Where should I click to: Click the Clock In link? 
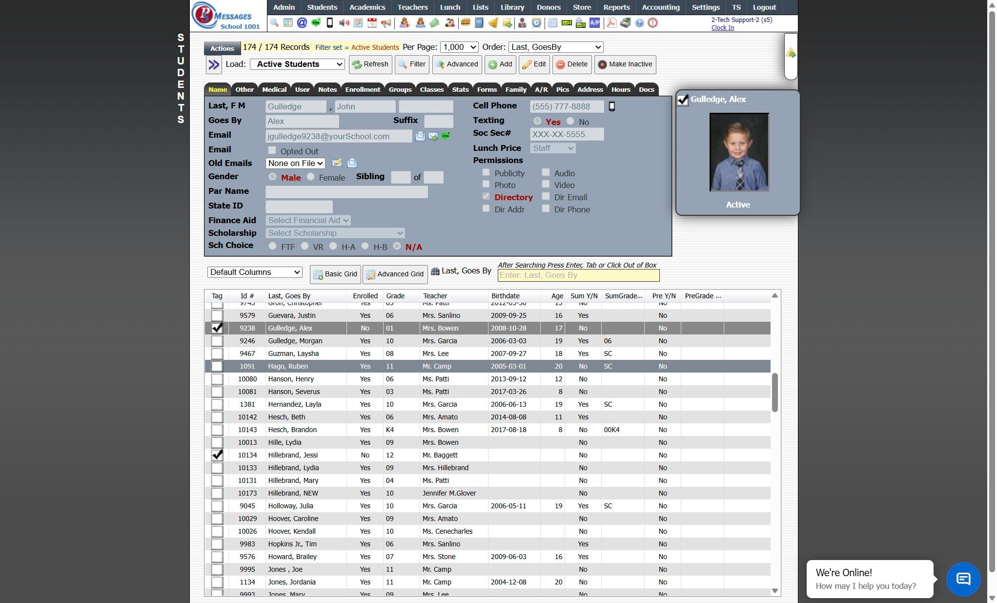click(x=722, y=28)
